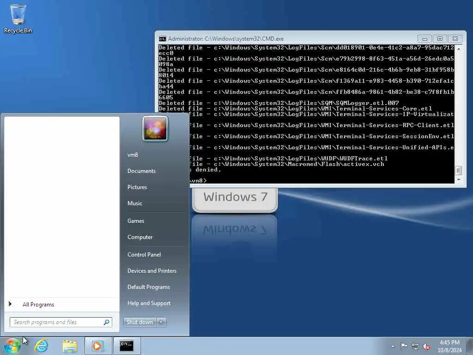The image size is (473, 355).
Task: Select the CMD taskbar button
Action: click(x=127, y=346)
